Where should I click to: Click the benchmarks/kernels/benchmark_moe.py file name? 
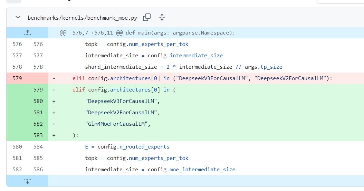tap(83, 18)
